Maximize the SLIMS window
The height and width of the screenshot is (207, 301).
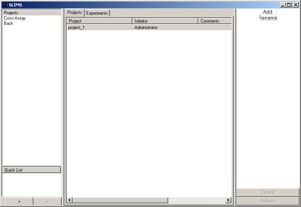click(289, 5)
